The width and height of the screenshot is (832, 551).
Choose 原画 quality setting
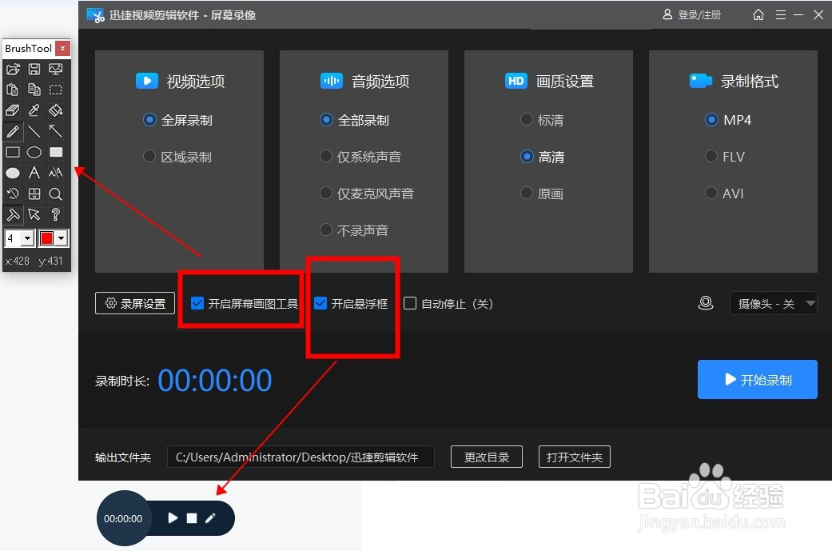pyautogui.click(x=542, y=194)
